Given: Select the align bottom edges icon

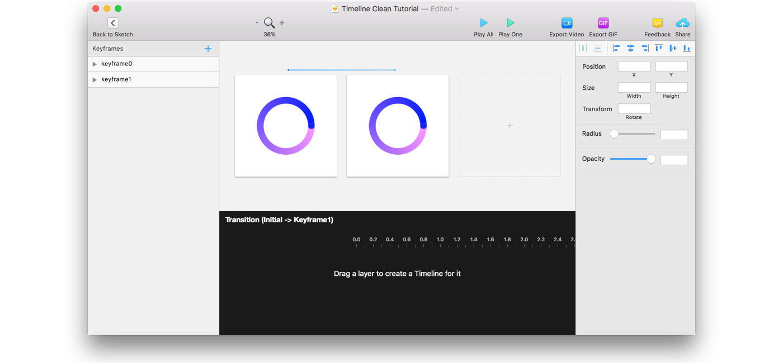Looking at the screenshot, I should click(x=686, y=49).
